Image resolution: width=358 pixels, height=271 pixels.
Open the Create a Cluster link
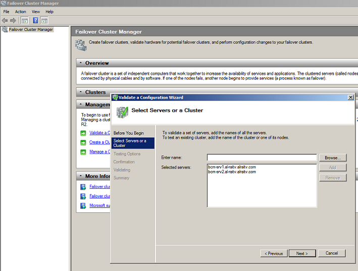click(100, 142)
